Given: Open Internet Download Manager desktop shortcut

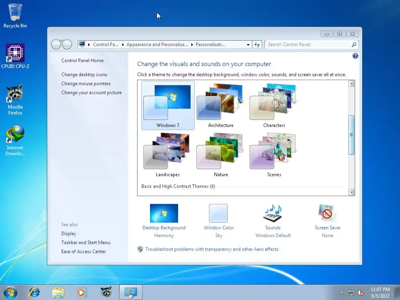Looking at the screenshot, I should [x=15, y=141].
